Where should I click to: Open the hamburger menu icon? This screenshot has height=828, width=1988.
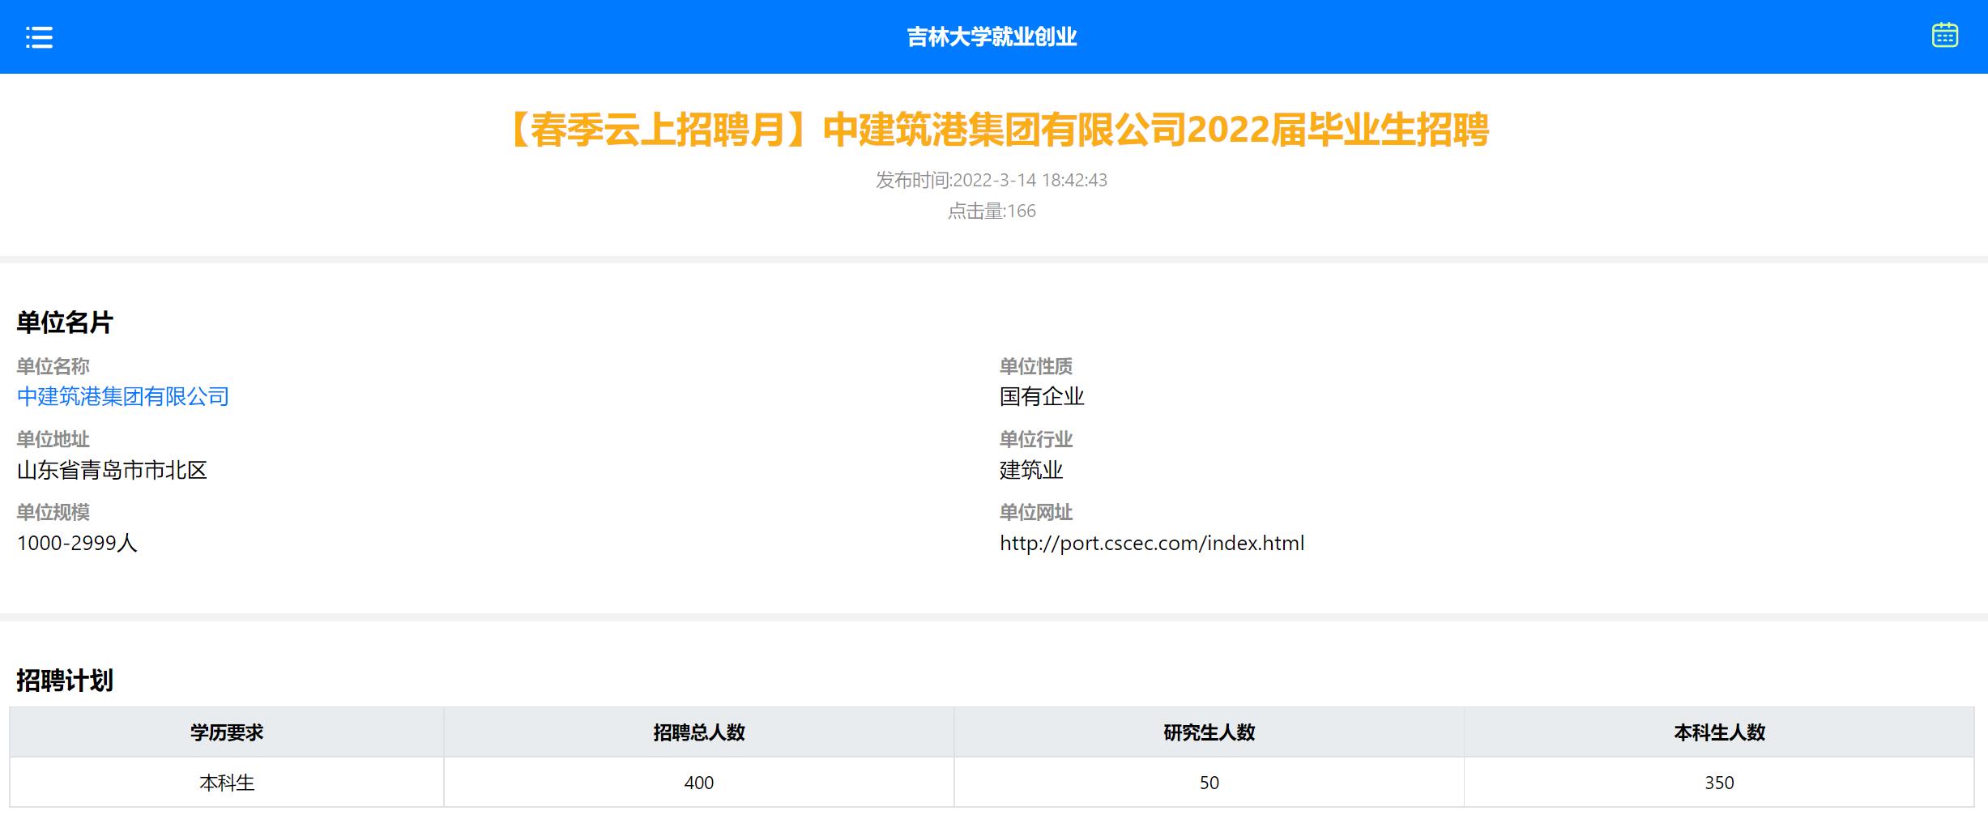pyautogui.click(x=39, y=37)
